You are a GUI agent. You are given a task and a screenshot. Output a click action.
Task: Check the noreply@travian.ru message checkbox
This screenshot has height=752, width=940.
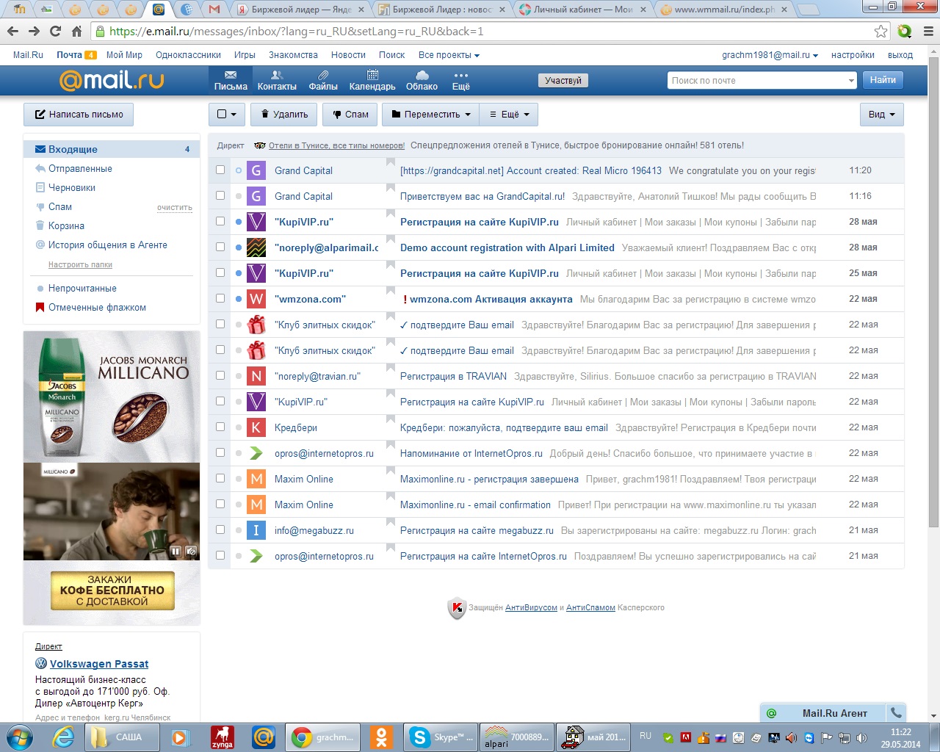220,376
